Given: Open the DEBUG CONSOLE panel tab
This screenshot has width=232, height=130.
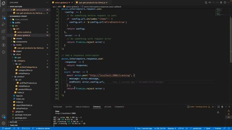Looking at the screenshot, I should pyautogui.click(x=82, y=107).
